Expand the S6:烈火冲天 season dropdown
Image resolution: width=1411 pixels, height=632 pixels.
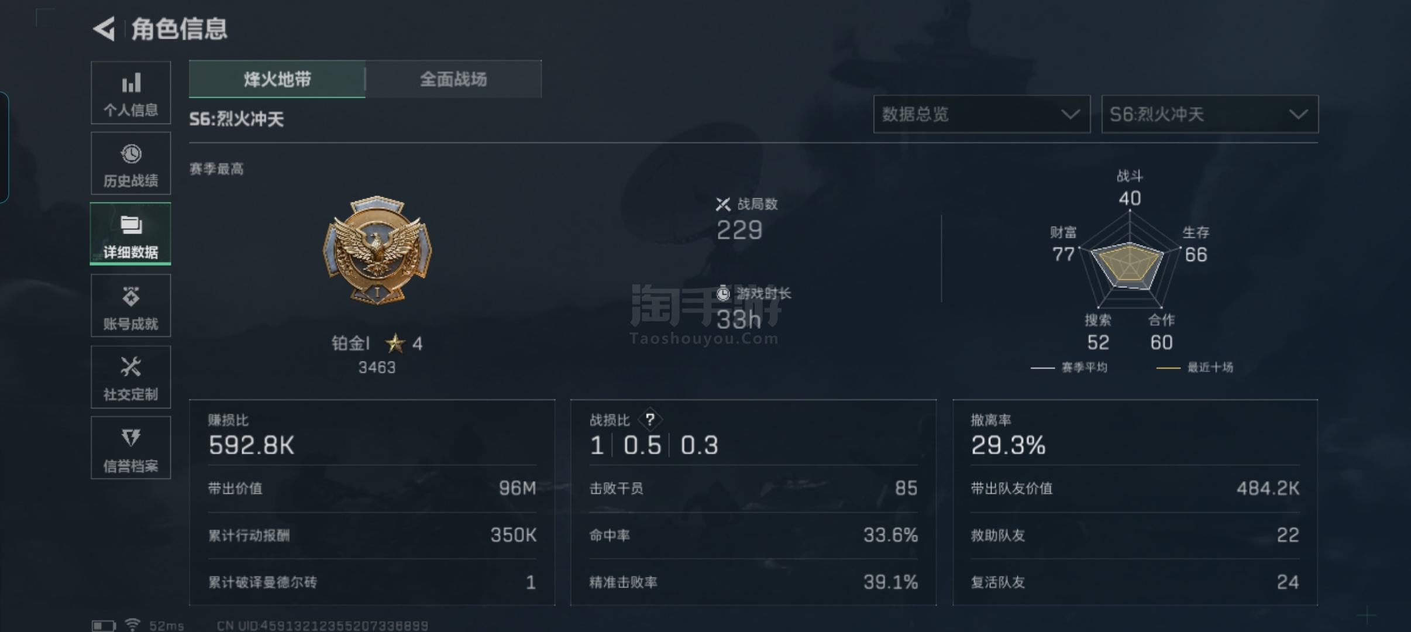[1210, 114]
